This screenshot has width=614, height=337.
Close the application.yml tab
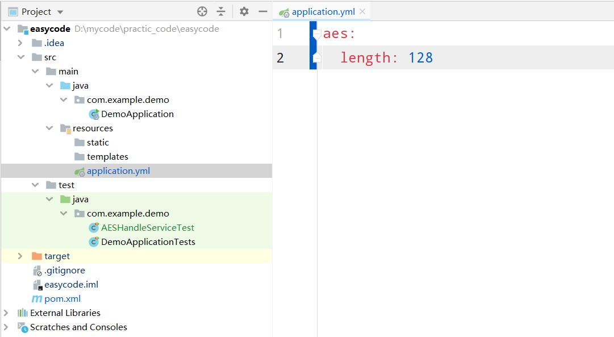tap(362, 11)
